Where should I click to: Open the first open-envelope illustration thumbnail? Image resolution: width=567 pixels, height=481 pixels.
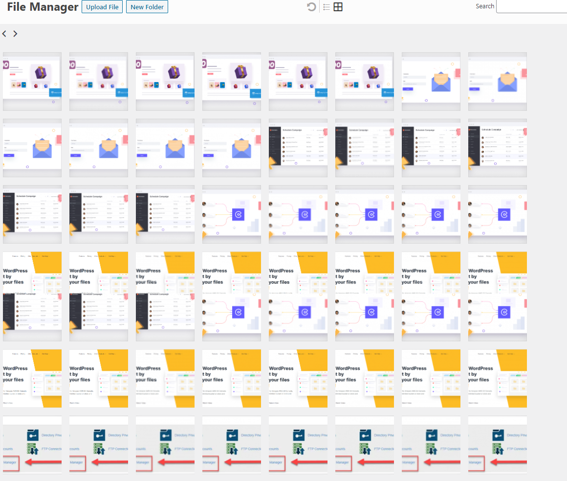[431, 81]
